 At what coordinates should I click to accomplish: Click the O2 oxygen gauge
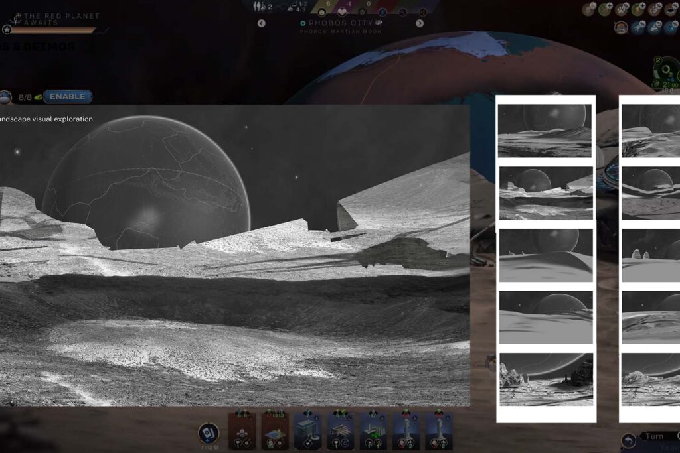(667, 72)
